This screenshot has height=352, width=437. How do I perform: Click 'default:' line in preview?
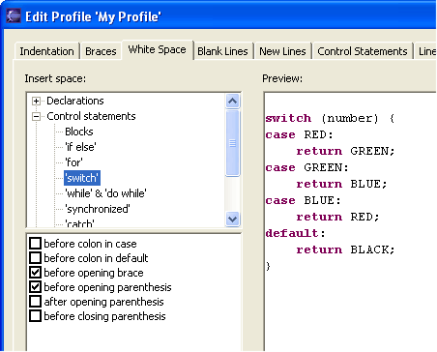pos(295,233)
